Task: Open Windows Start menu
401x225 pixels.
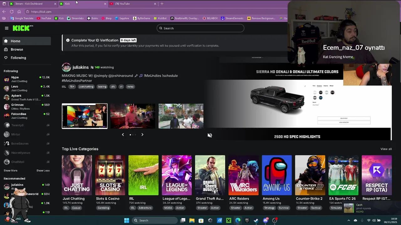Action: pos(127,220)
